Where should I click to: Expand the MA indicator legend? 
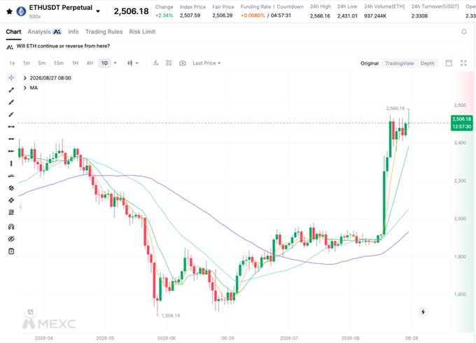coord(25,87)
